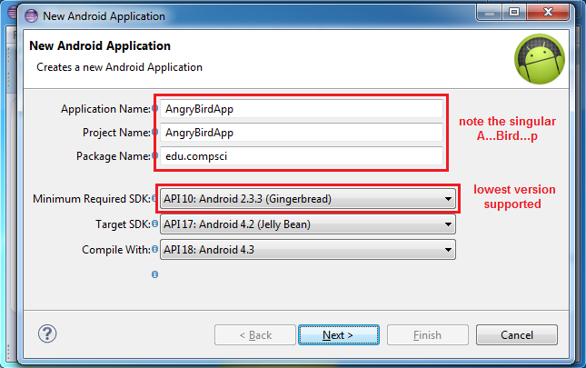Click into the Application Name text field

[x=300, y=109]
